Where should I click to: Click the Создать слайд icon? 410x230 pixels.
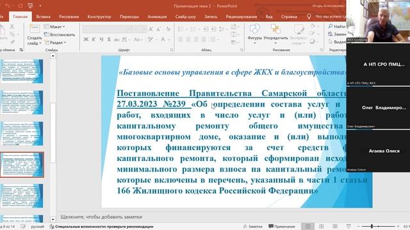tap(35, 29)
